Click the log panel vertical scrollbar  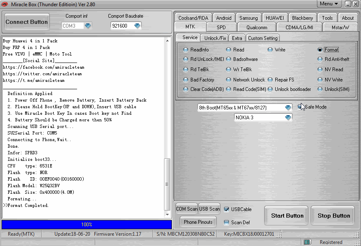[167, 123]
